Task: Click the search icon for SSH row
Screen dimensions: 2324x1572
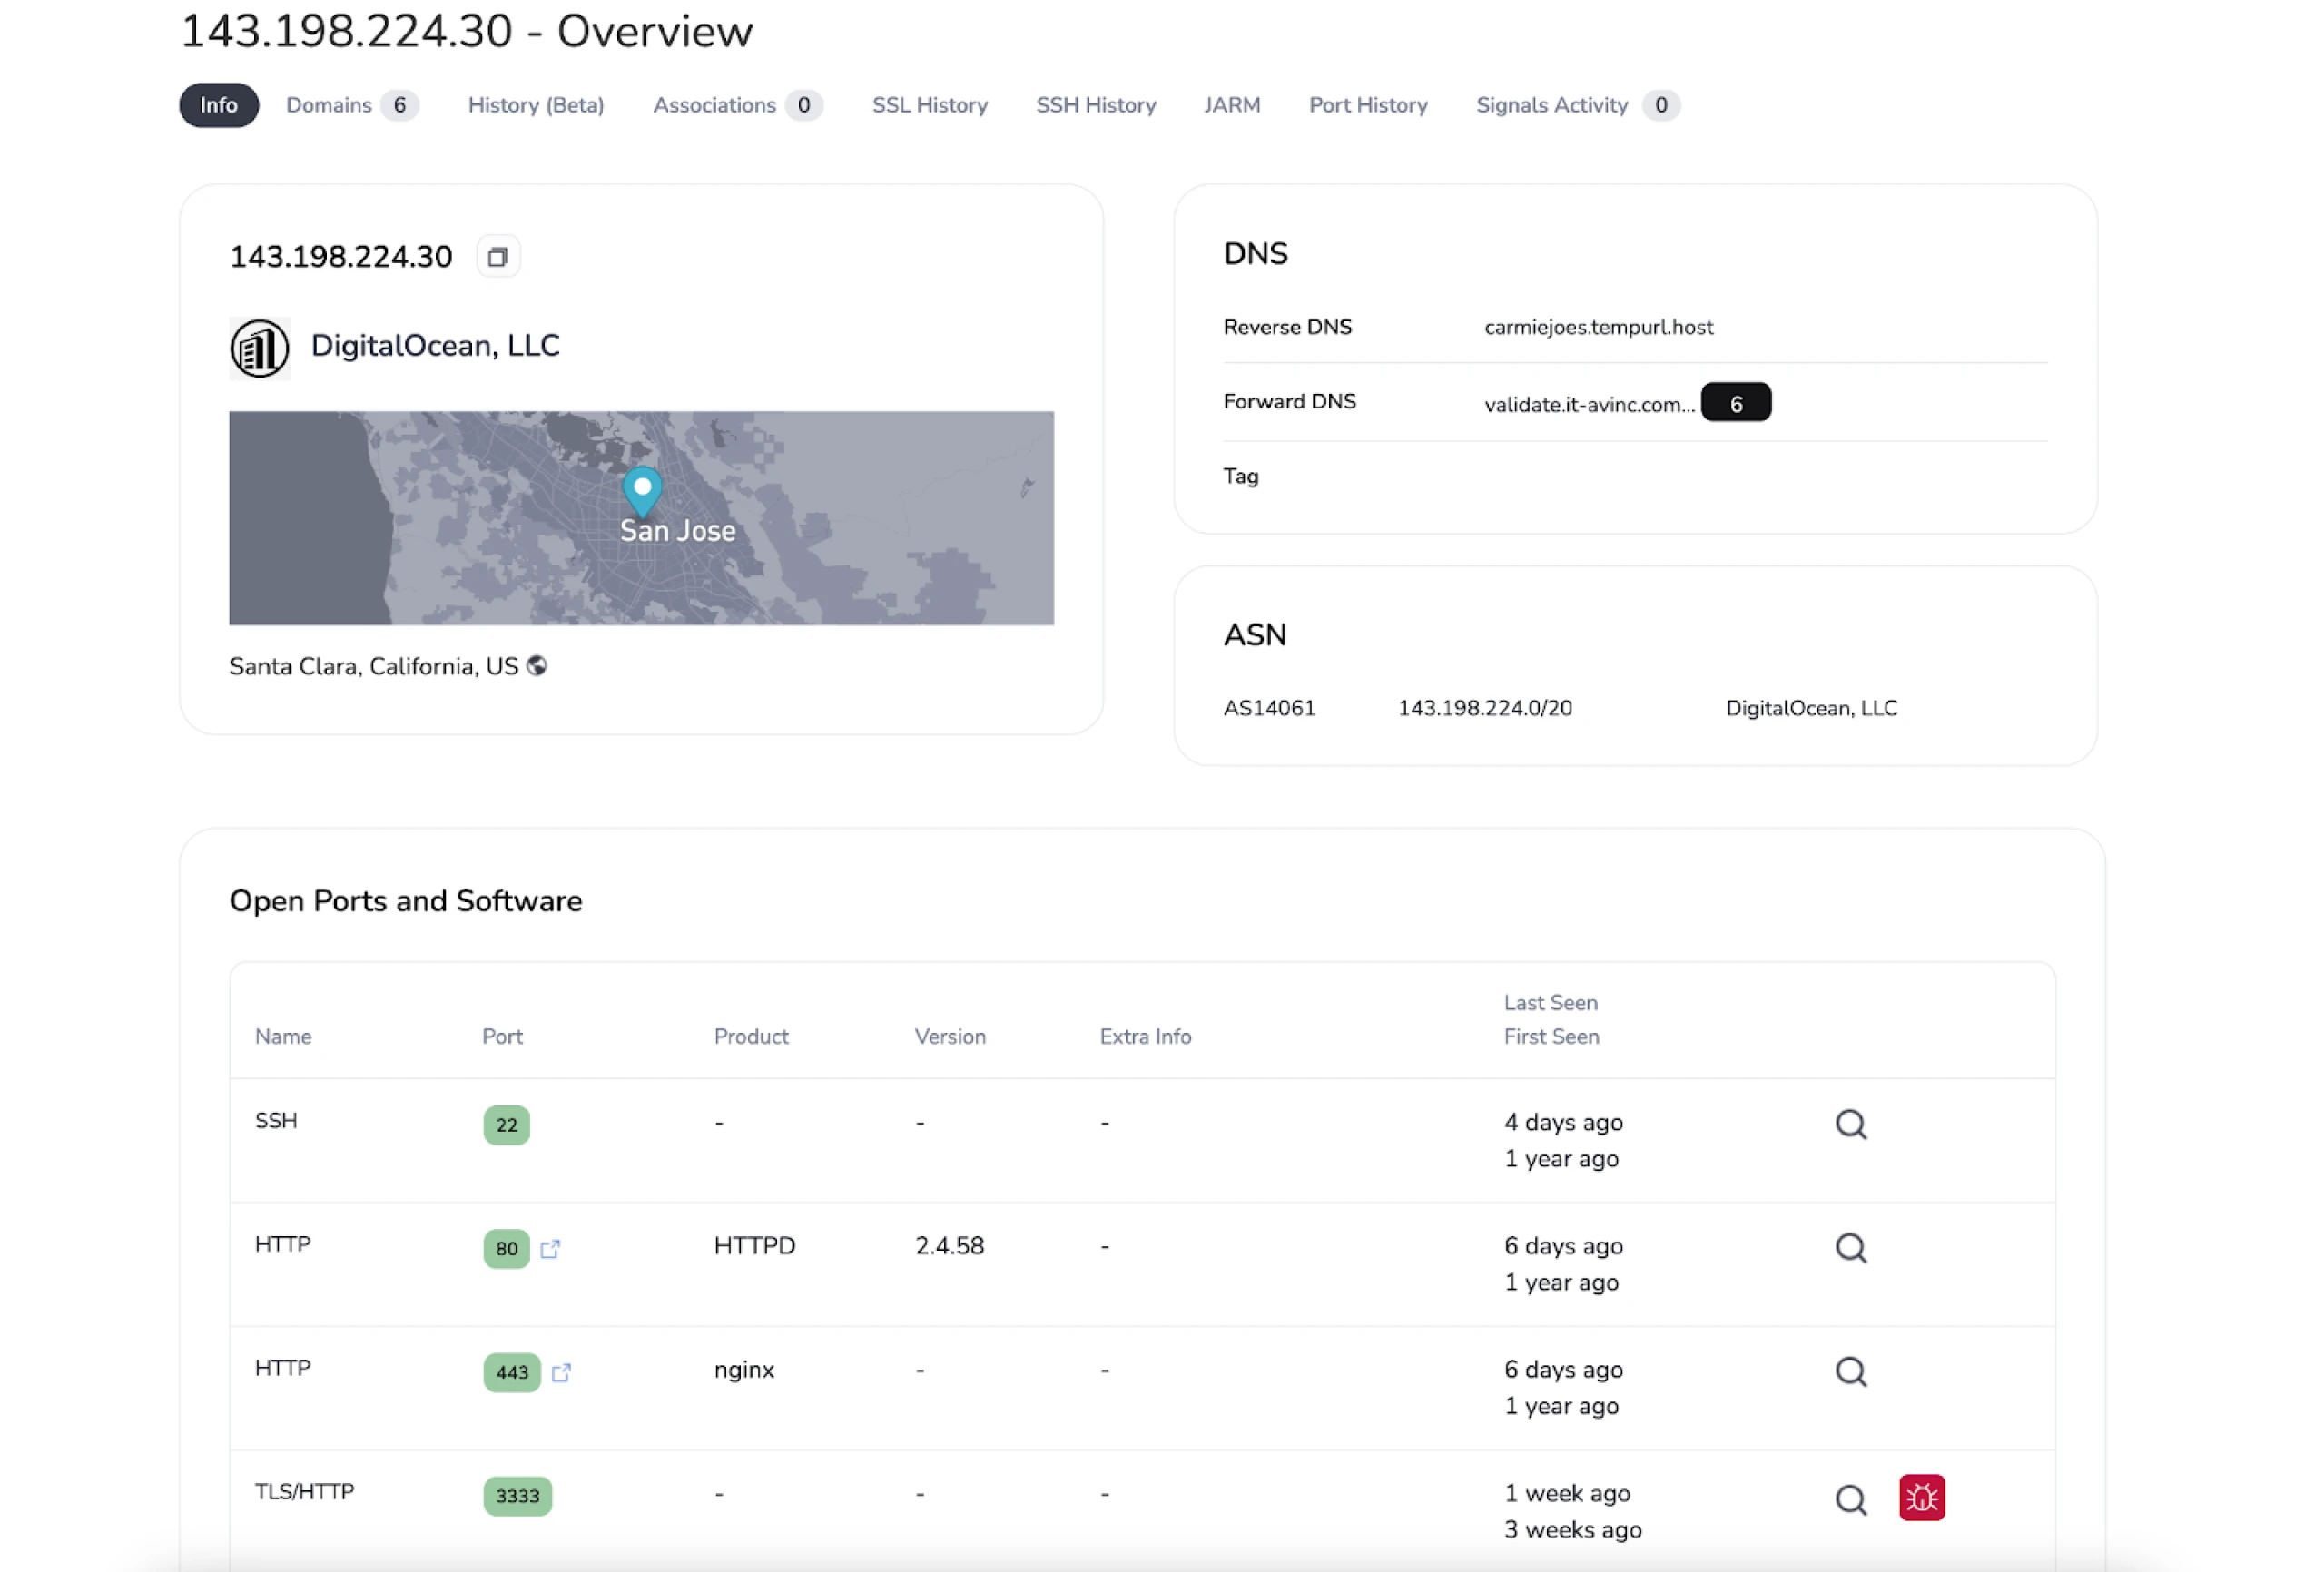Action: point(1850,1123)
